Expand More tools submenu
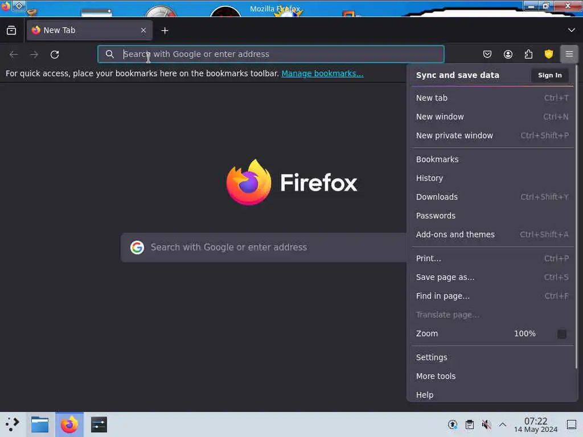583x437 pixels. (x=492, y=376)
